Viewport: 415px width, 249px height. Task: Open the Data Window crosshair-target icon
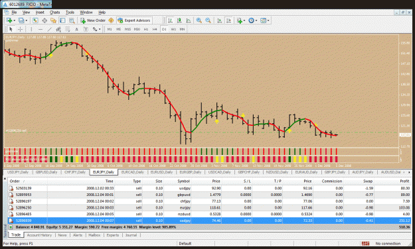coord(44,21)
